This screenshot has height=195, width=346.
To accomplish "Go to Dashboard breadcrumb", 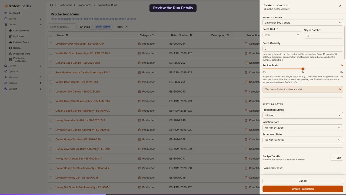I will point(65,5).
